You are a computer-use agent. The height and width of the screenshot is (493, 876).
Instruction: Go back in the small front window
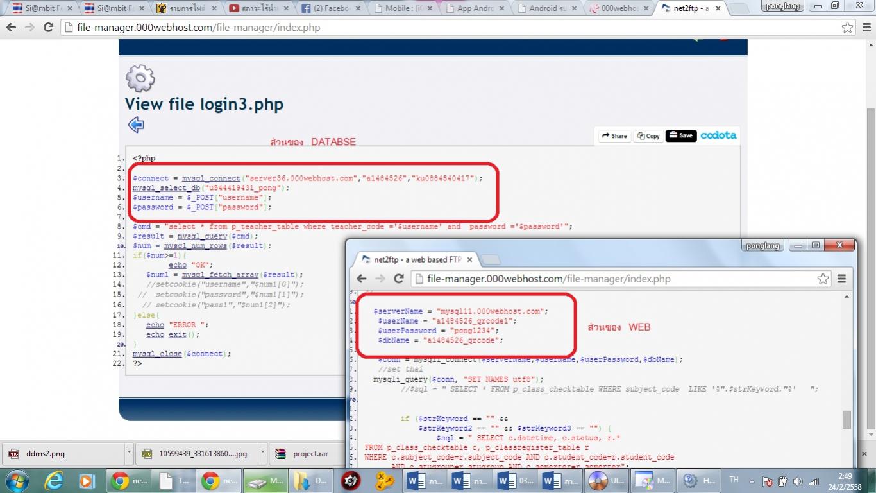362,279
